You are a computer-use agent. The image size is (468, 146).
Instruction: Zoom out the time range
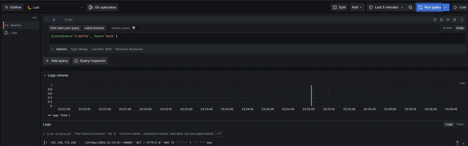(410, 7)
